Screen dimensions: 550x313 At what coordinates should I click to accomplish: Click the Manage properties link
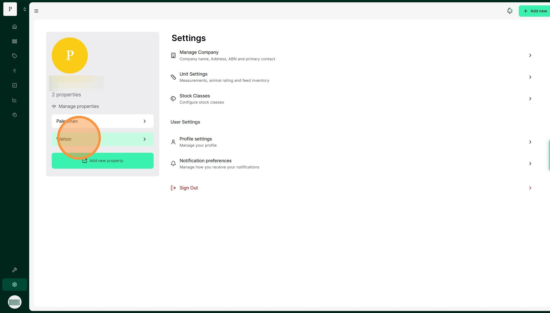point(78,106)
